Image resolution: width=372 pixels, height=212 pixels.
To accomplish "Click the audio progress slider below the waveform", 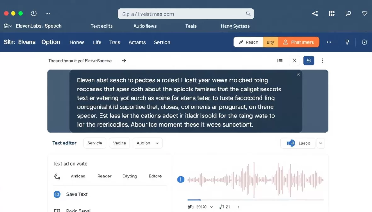I will click(255, 200).
